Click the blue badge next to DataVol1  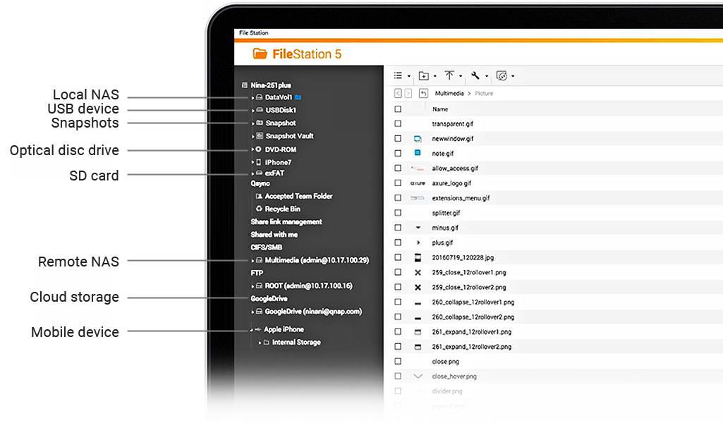pos(298,97)
